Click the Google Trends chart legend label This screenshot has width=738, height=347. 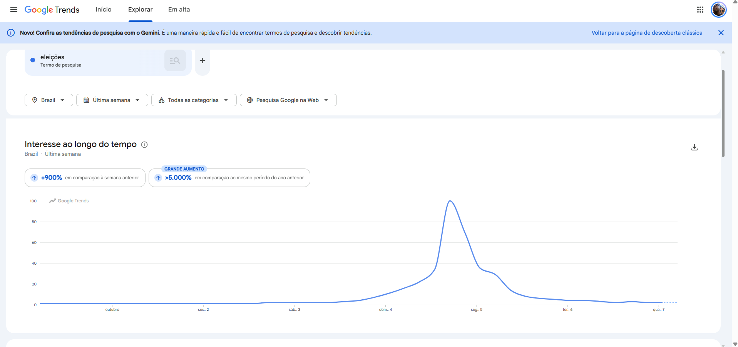(69, 201)
